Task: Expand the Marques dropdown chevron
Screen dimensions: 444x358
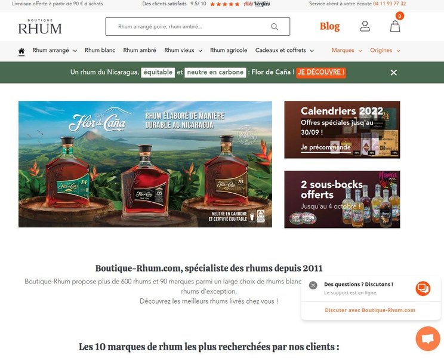Action: pos(360,51)
